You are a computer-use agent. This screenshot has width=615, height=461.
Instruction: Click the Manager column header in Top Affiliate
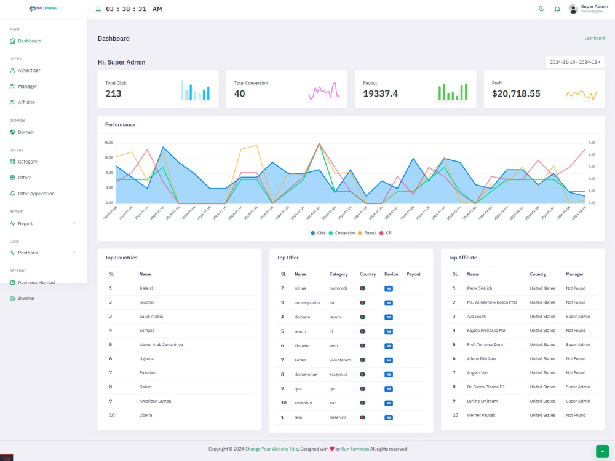point(574,274)
